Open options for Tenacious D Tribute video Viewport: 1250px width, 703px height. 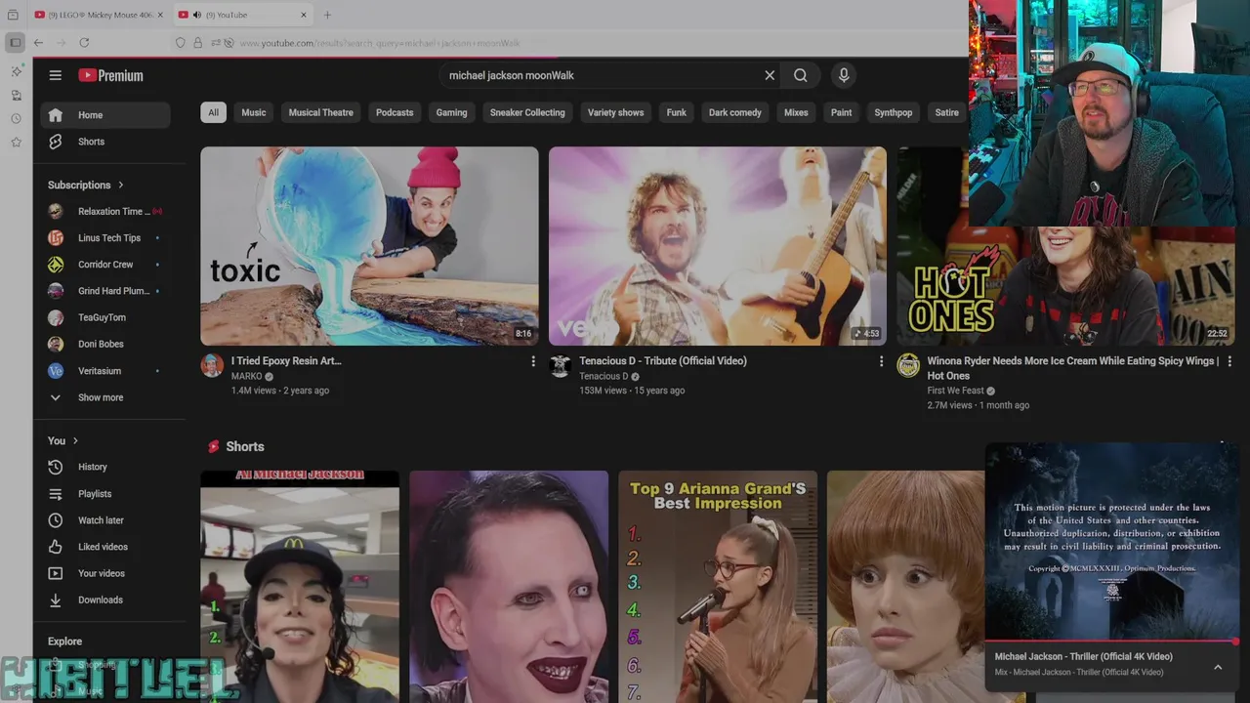(x=881, y=361)
